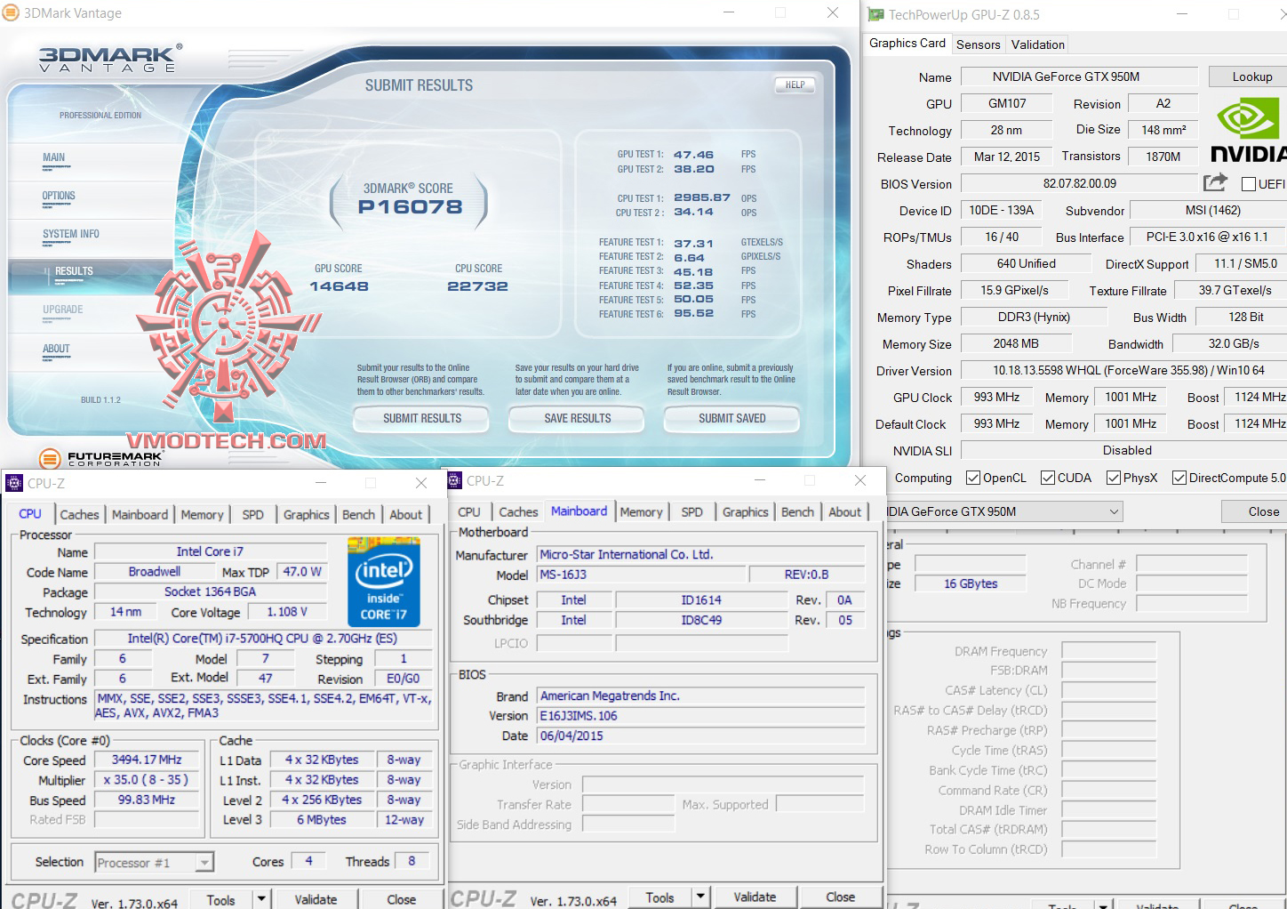Open Caches tab in CPU-Z processor window
The height and width of the screenshot is (909, 1287).
(x=79, y=514)
